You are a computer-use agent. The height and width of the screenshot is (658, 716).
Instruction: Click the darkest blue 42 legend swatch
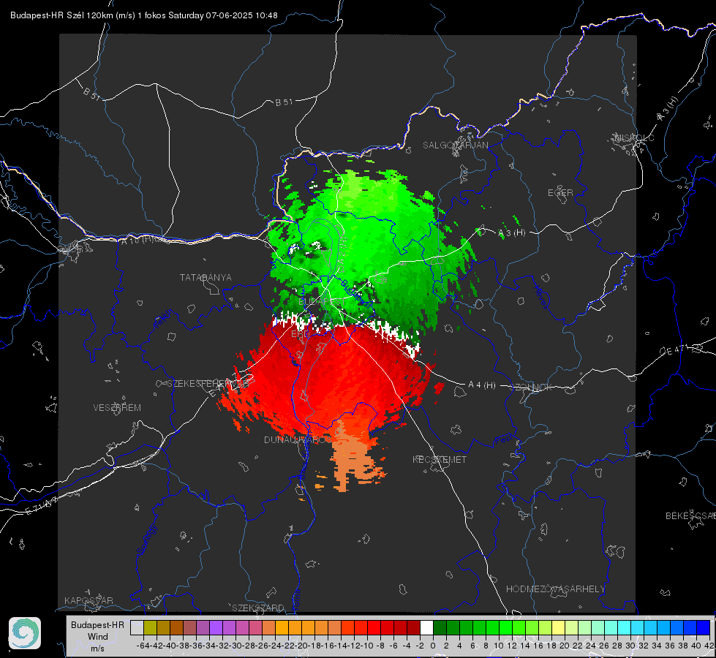pyautogui.click(x=704, y=627)
